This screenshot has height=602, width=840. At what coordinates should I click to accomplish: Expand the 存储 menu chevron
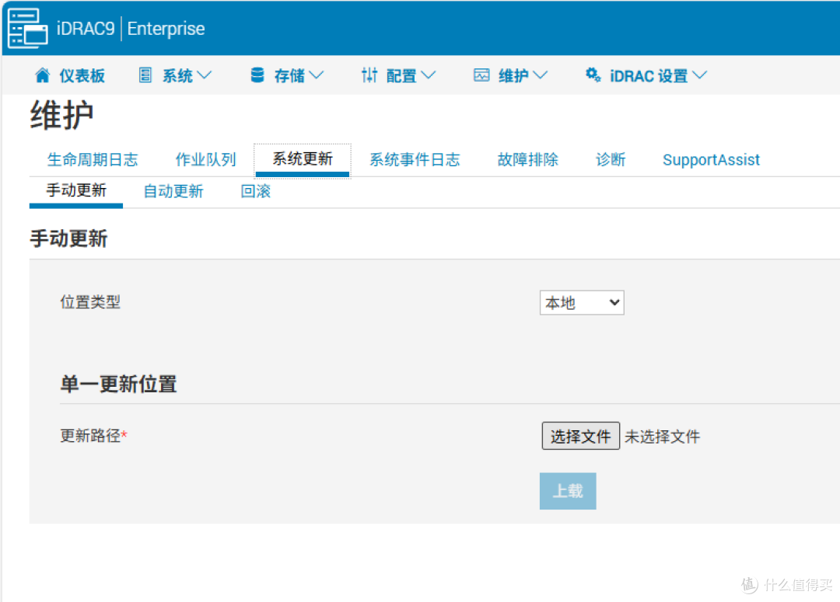coord(316,75)
